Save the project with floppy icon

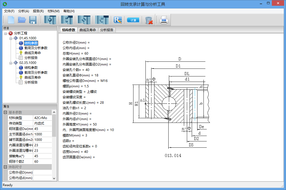click(x=33, y=20)
